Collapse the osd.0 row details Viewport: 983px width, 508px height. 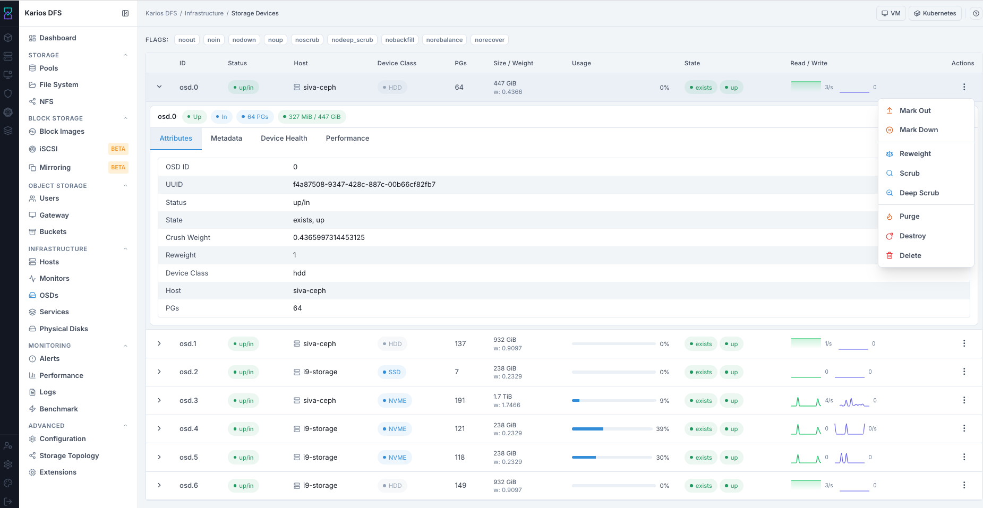pyautogui.click(x=159, y=87)
